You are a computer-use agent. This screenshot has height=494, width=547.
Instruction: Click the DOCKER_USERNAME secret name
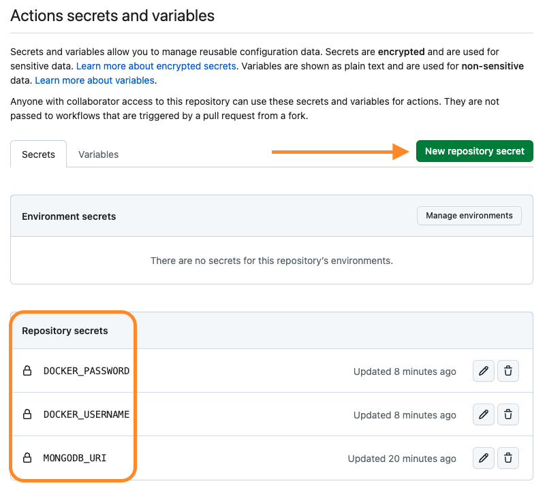(x=87, y=414)
